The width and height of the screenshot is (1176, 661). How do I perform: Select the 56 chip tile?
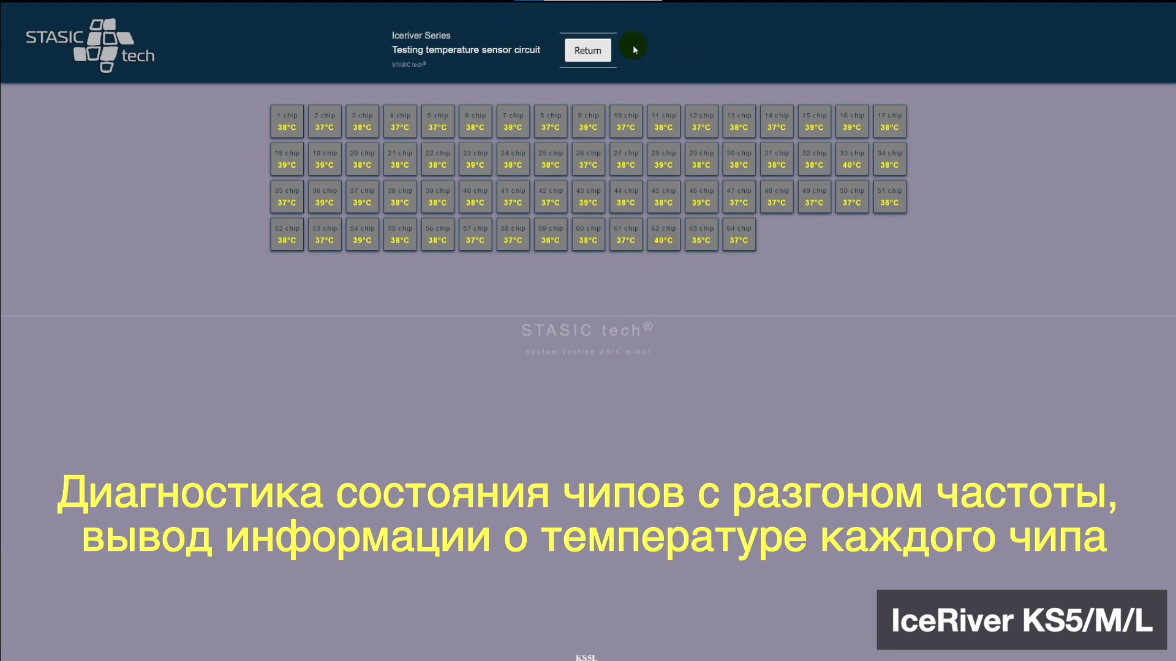click(x=437, y=234)
